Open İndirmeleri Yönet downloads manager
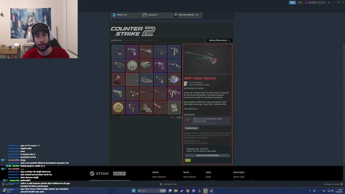The height and width of the screenshot is (194, 345). coord(168,184)
